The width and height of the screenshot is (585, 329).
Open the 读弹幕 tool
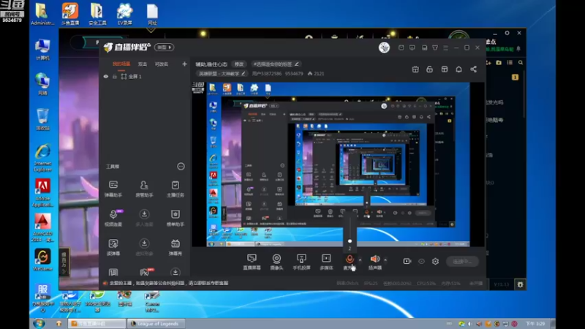(113, 247)
